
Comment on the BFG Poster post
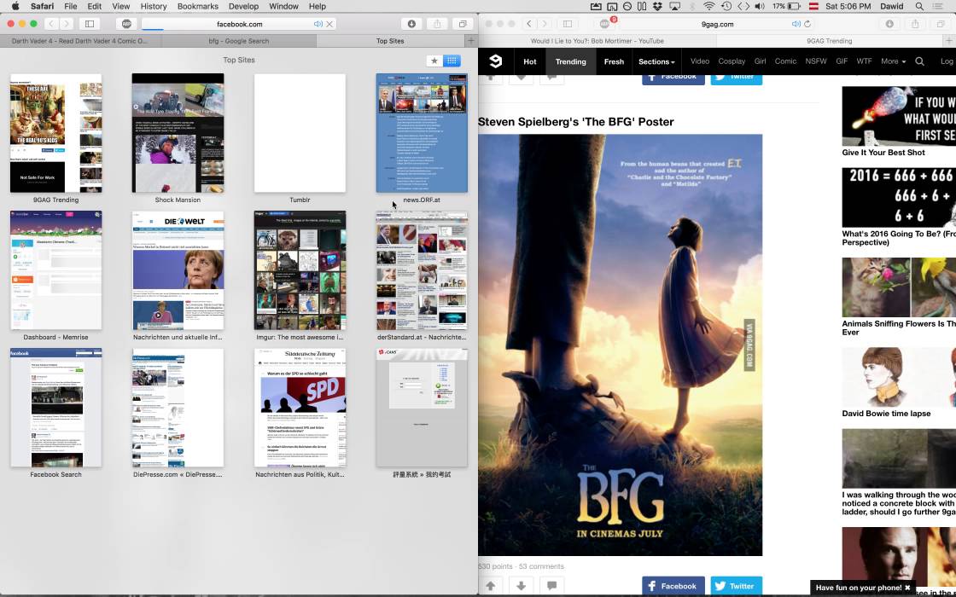click(x=551, y=586)
